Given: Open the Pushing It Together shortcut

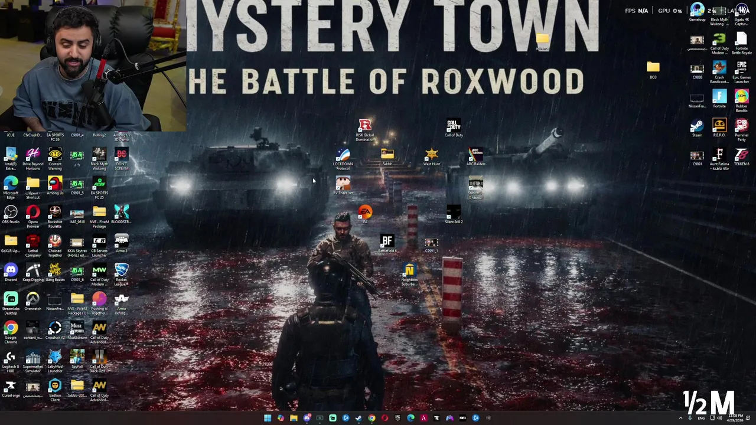Looking at the screenshot, I should pos(99,303).
